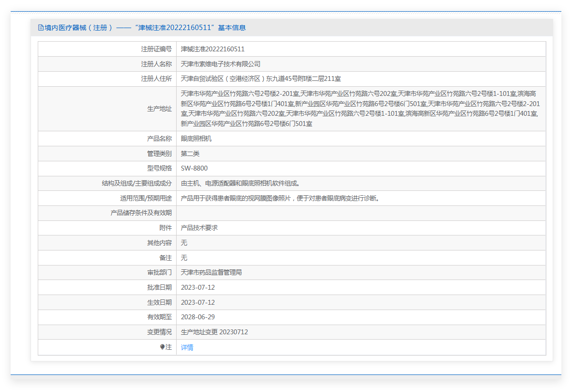Click the 生效日期 row label
Image resolution: width=572 pixels, height=390 pixels.
tap(159, 302)
